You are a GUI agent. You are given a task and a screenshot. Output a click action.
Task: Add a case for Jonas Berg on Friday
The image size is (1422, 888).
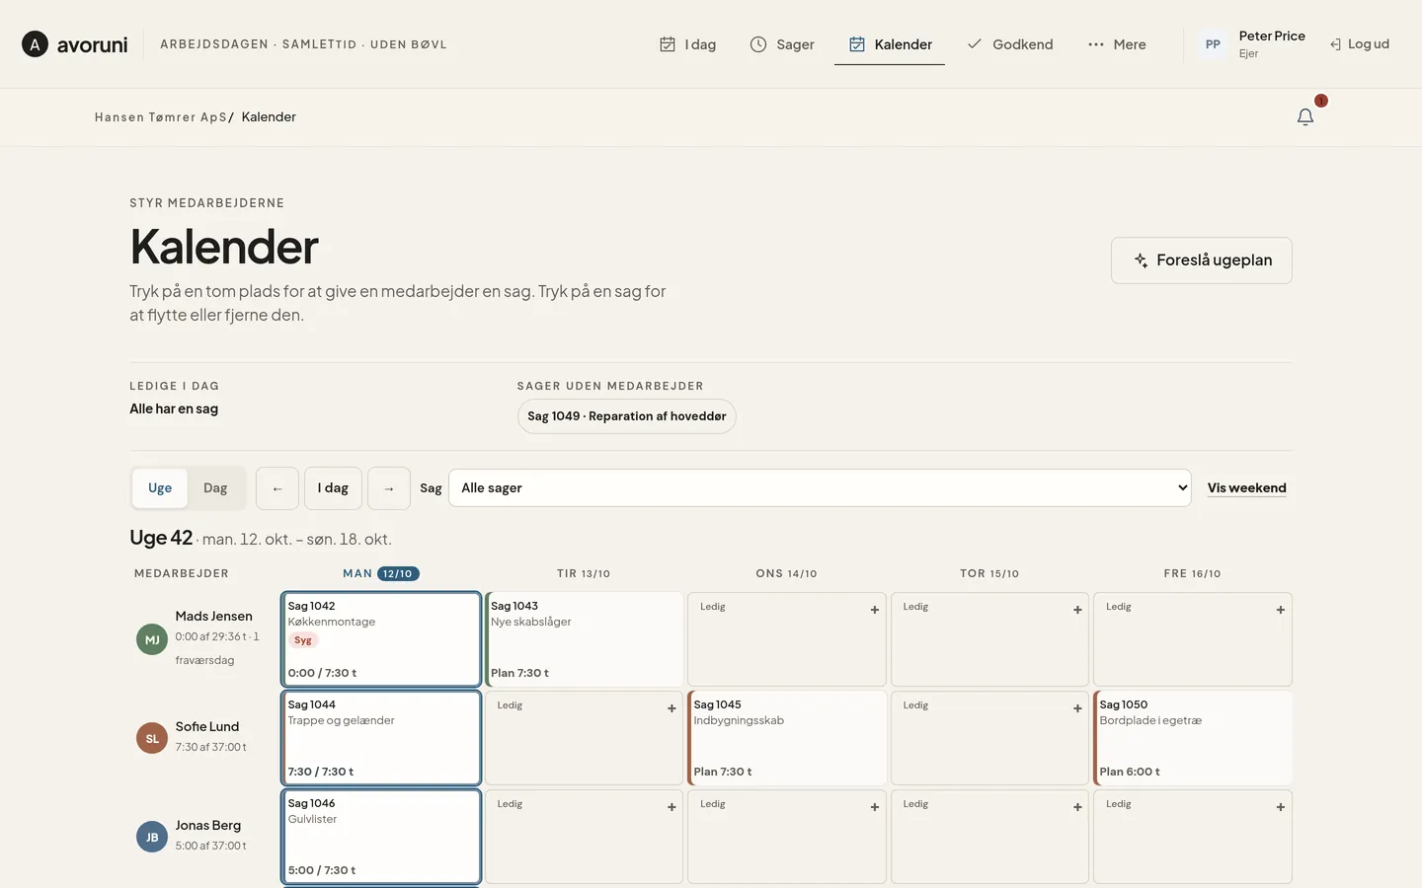tap(1193, 837)
